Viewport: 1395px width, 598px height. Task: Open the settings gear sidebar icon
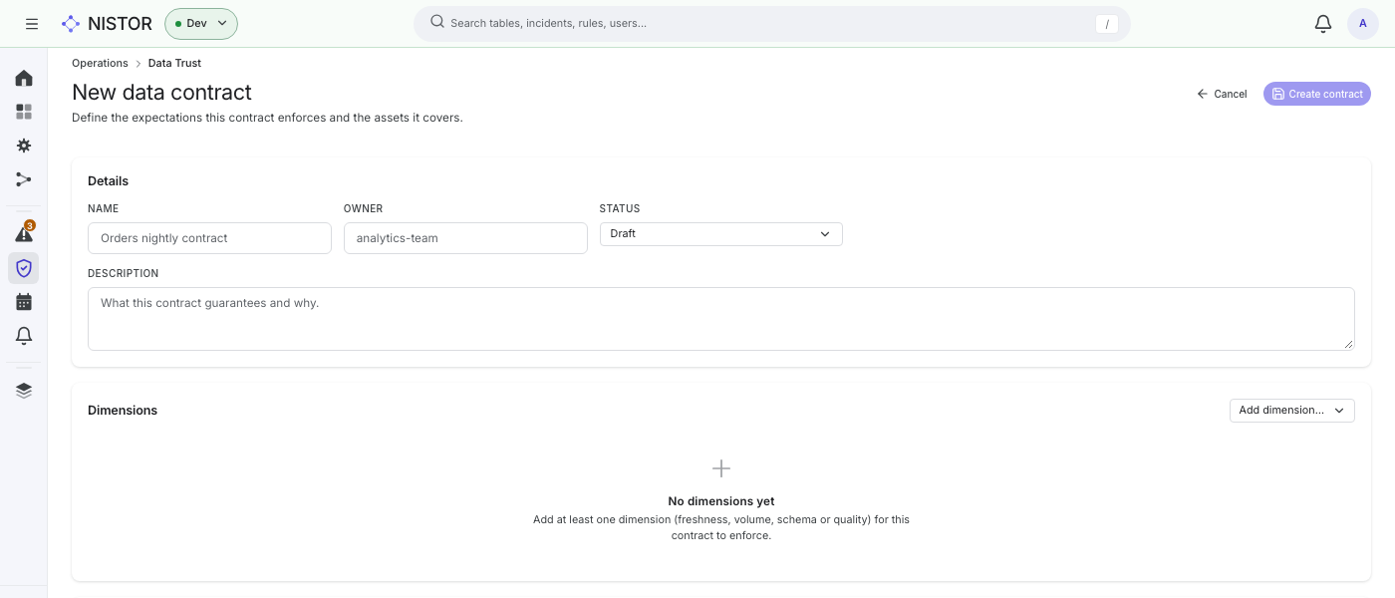pyautogui.click(x=24, y=146)
